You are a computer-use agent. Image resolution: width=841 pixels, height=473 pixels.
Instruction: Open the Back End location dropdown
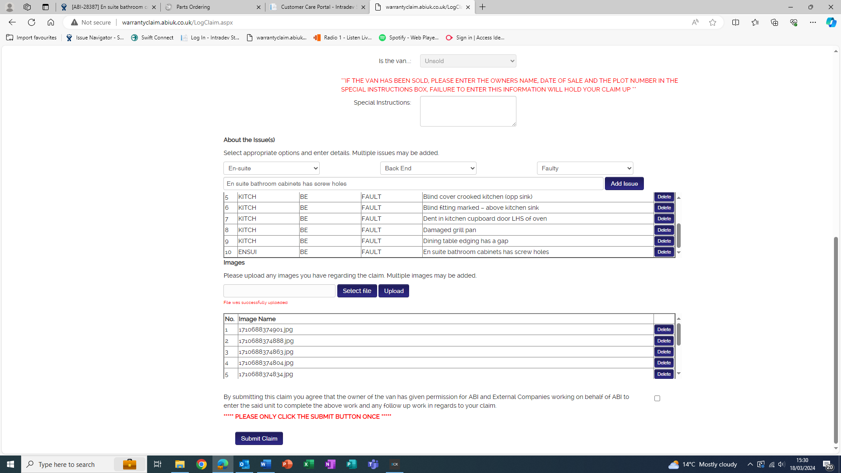pos(428,168)
